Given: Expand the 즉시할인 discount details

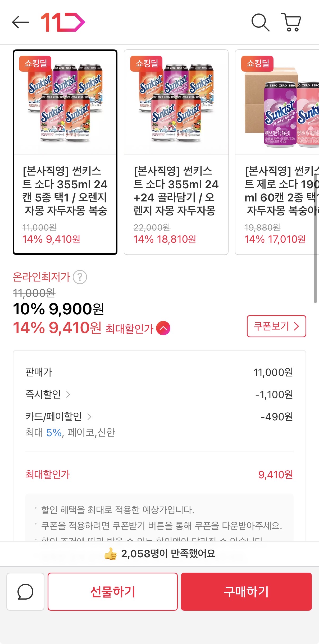Looking at the screenshot, I should (x=68, y=394).
